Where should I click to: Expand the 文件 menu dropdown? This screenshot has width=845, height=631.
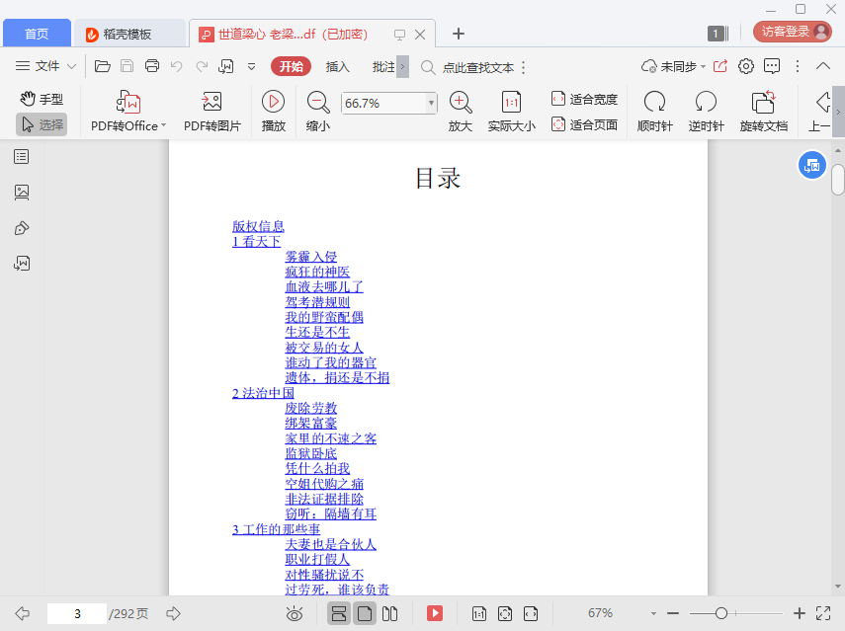tap(45, 66)
